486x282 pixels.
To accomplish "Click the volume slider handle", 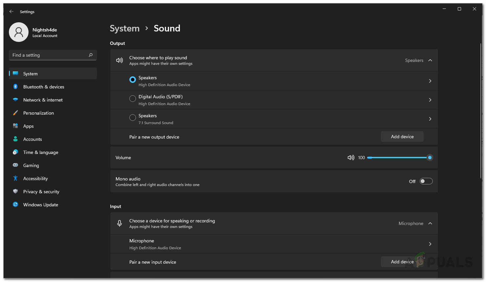I will pyautogui.click(x=430, y=158).
